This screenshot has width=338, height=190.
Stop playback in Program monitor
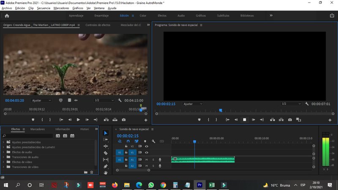click(245, 120)
